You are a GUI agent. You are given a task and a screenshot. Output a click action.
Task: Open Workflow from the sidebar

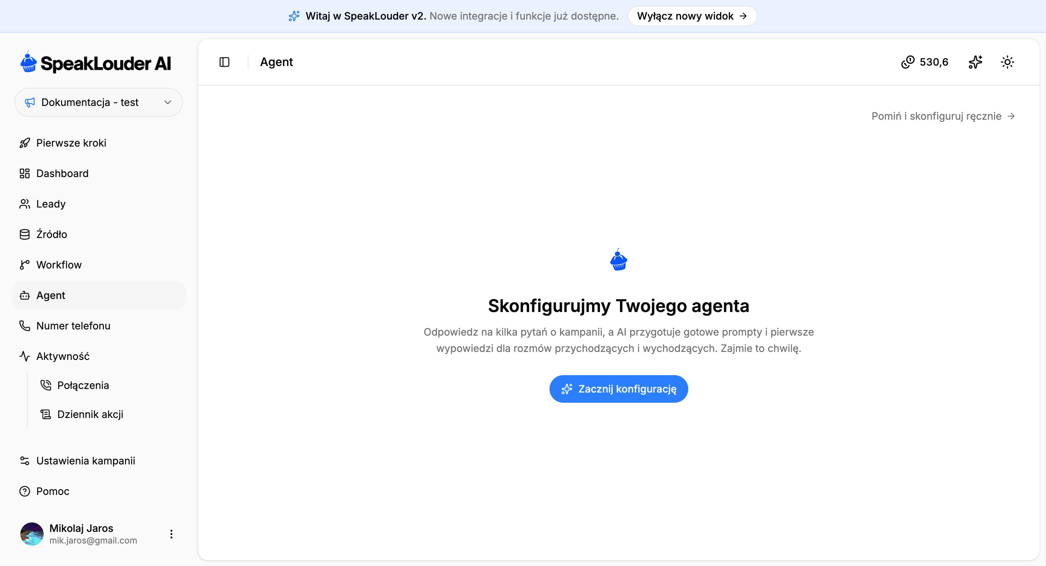pyautogui.click(x=99, y=264)
